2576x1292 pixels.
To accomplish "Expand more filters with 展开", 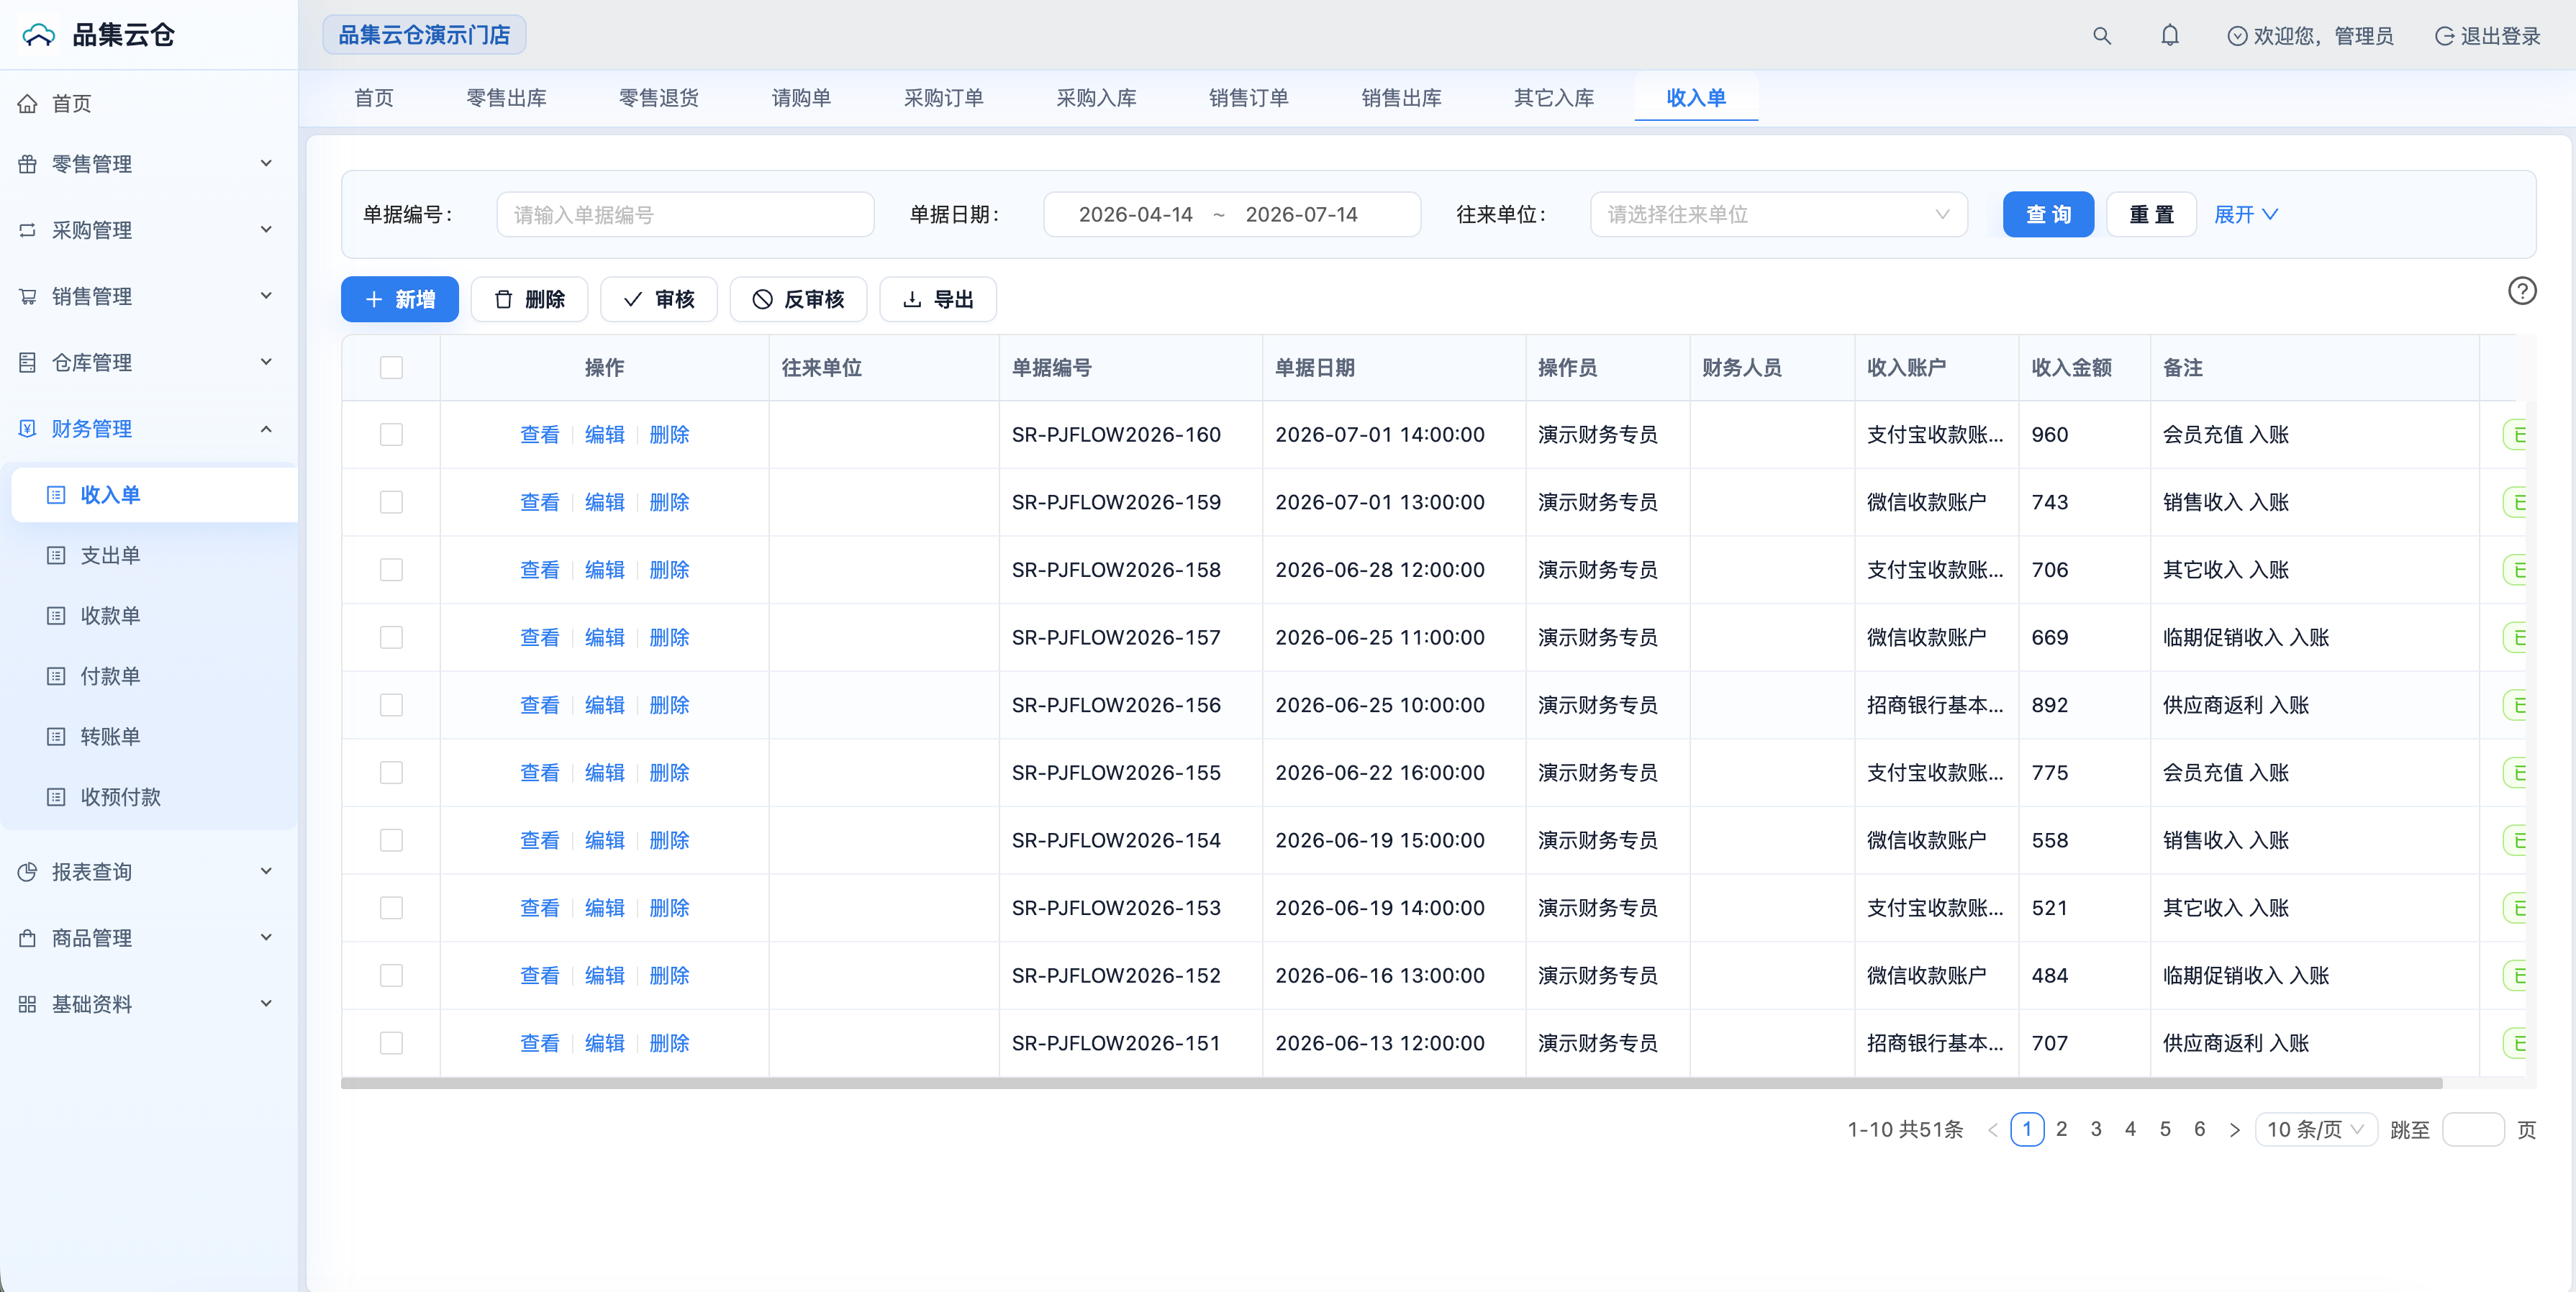I will pyautogui.click(x=2245, y=214).
